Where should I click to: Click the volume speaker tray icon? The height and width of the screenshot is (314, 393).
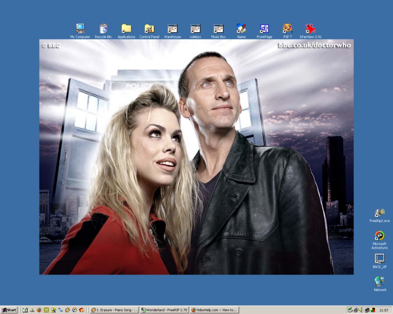click(361, 310)
